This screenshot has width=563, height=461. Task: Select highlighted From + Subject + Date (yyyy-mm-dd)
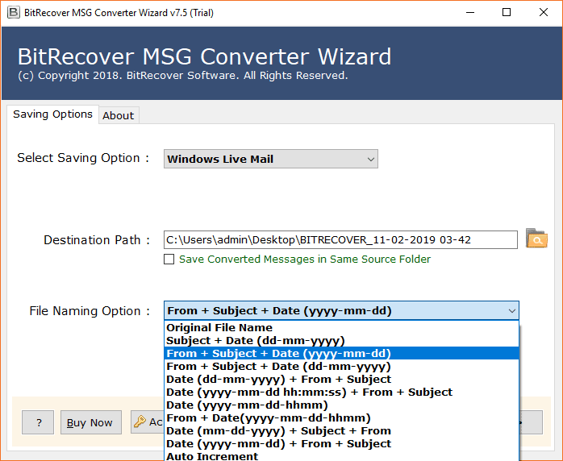click(x=342, y=353)
